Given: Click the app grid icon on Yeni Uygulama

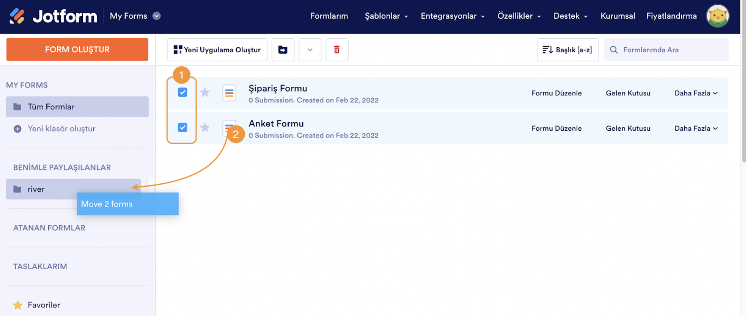Looking at the screenshot, I should [x=178, y=50].
